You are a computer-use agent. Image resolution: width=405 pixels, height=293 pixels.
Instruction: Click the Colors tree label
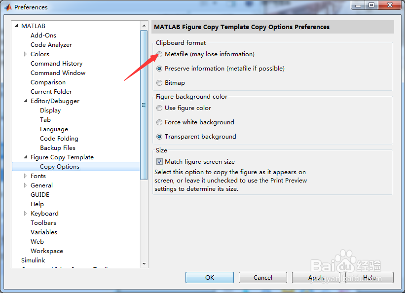point(40,54)
